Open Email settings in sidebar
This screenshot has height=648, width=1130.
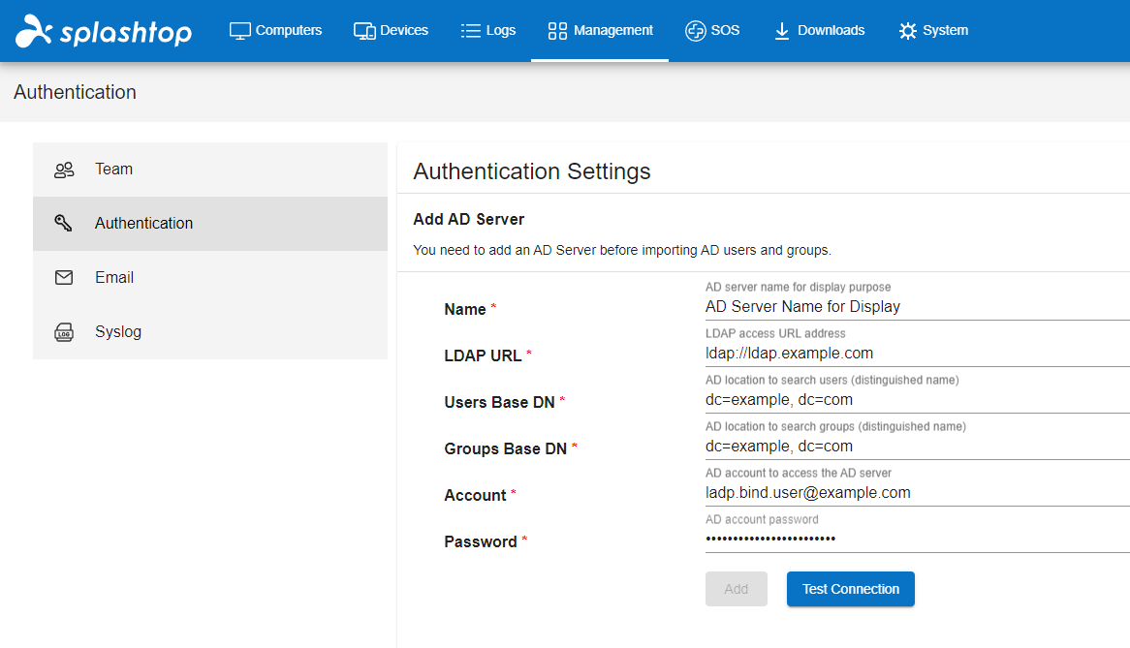pos(210,278)
